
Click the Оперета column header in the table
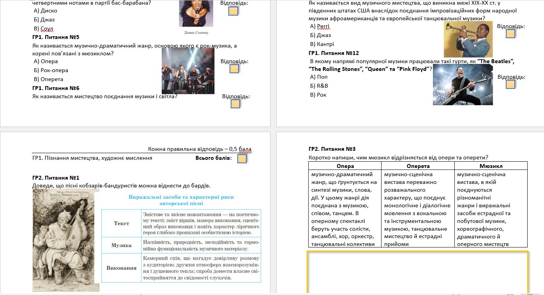[x=418, y=166]
